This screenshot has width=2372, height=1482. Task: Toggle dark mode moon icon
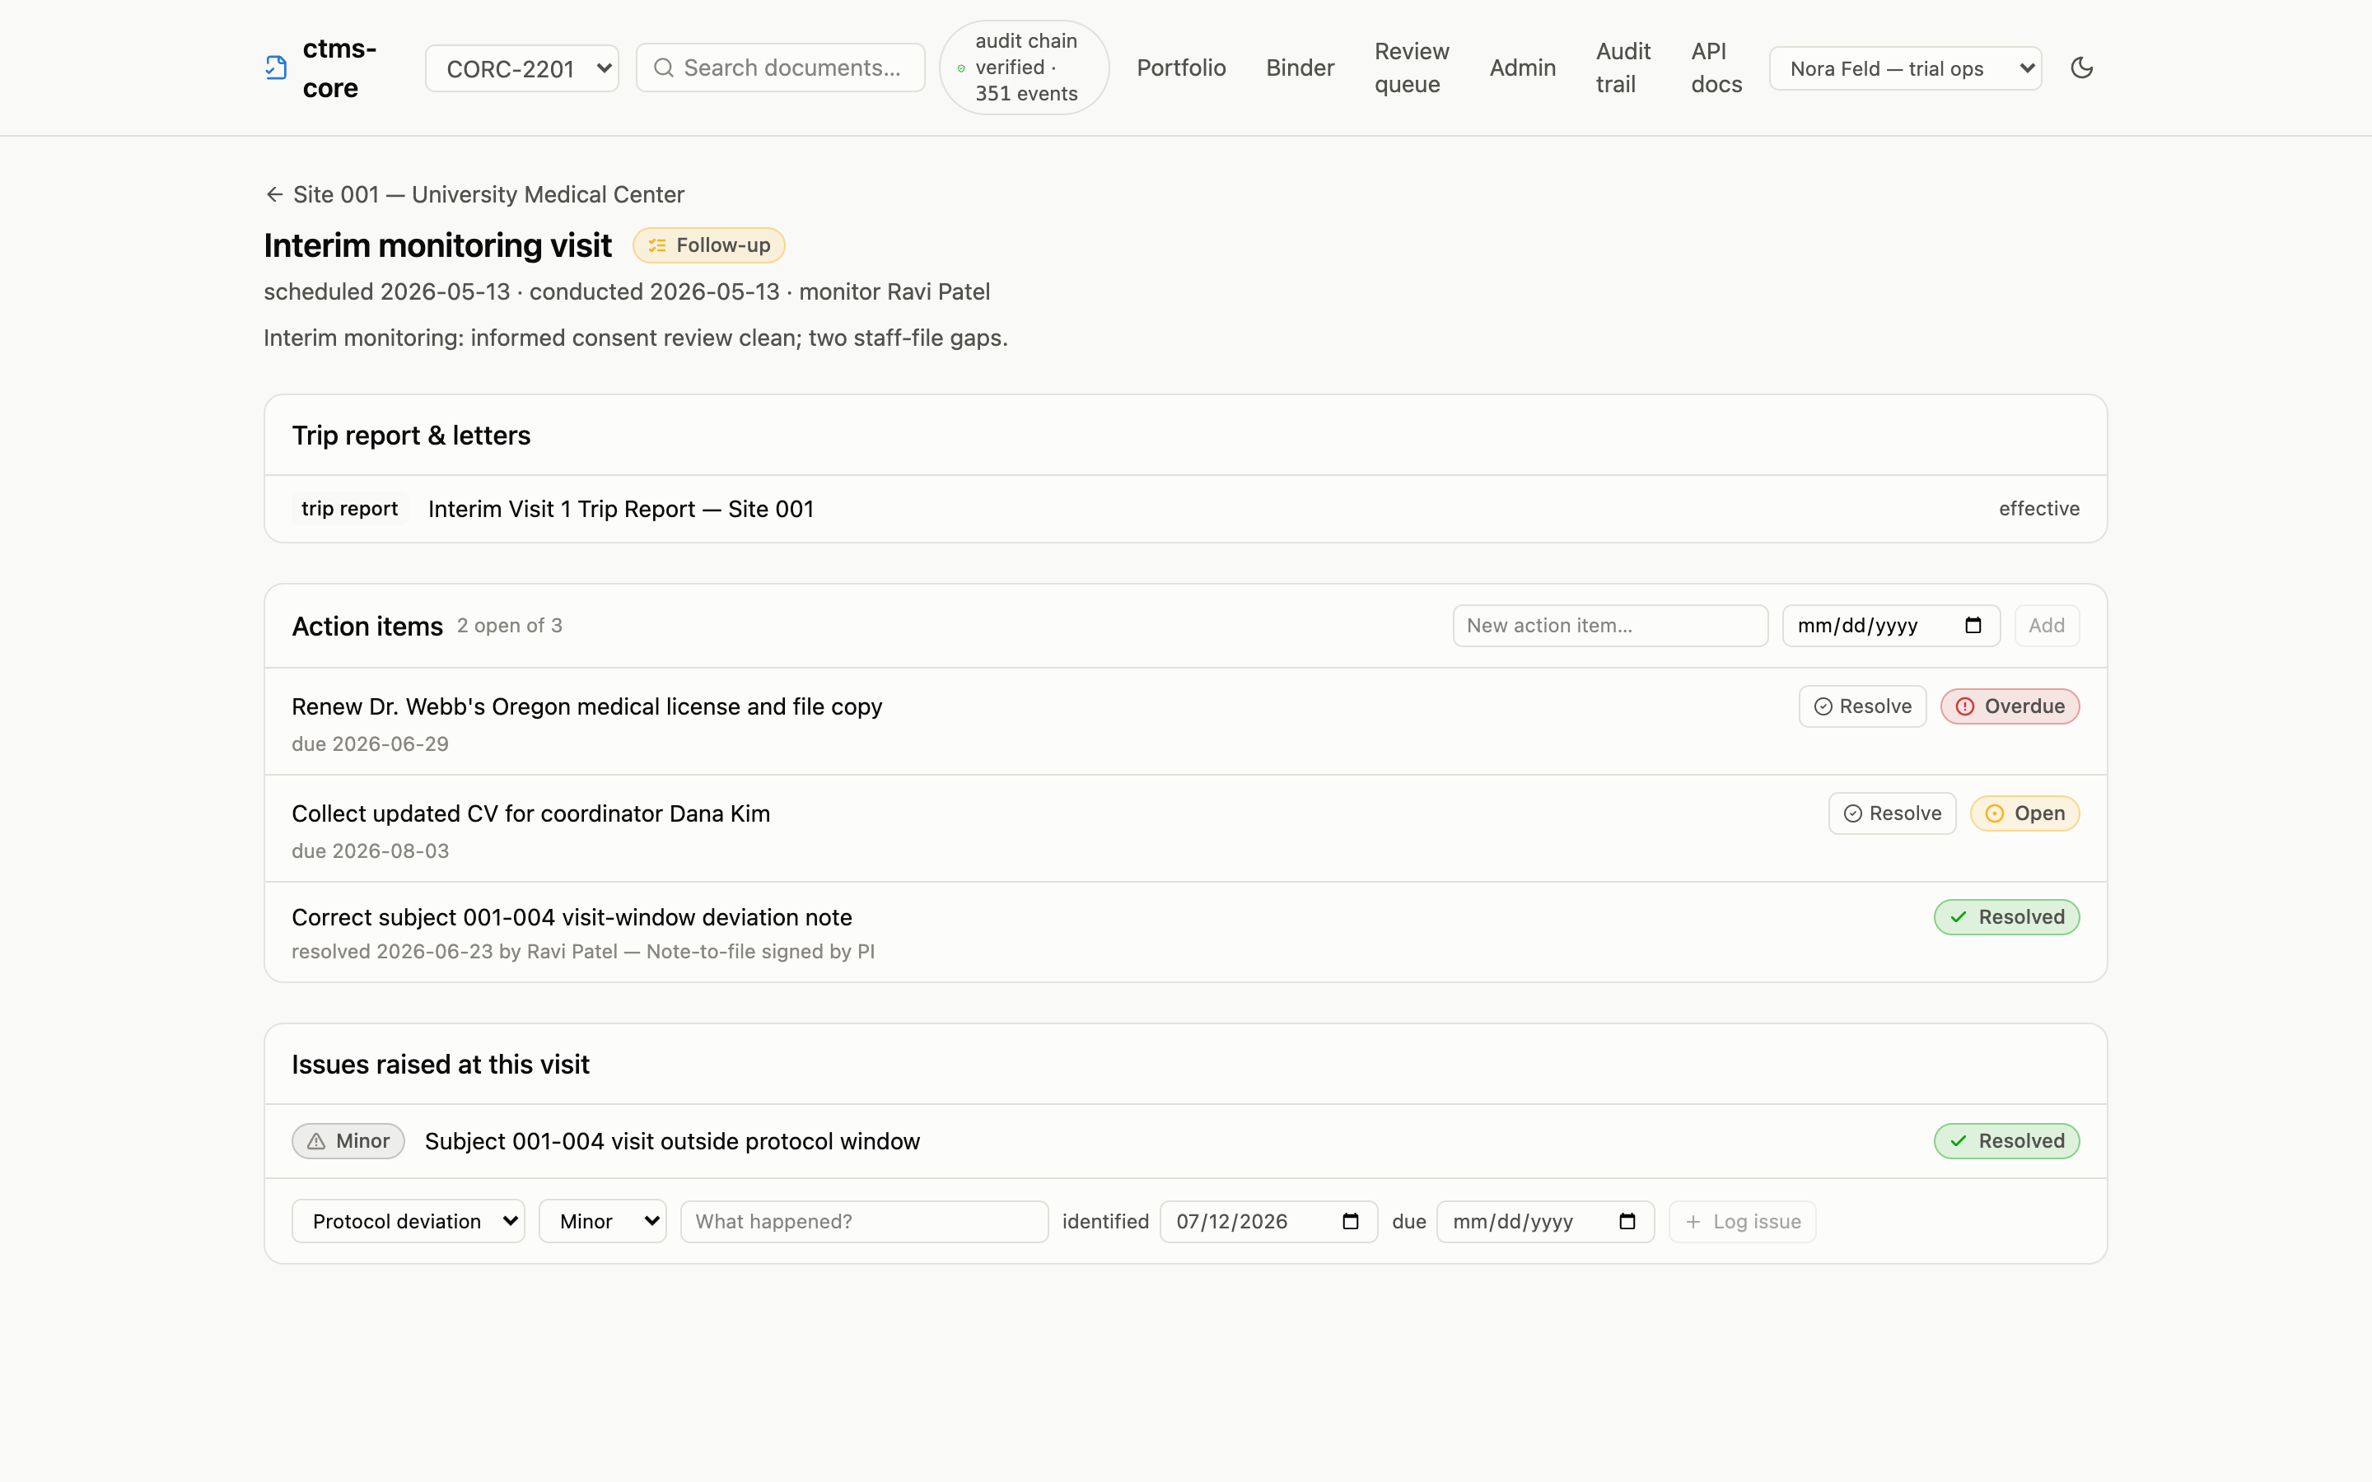click(2082, 68)
